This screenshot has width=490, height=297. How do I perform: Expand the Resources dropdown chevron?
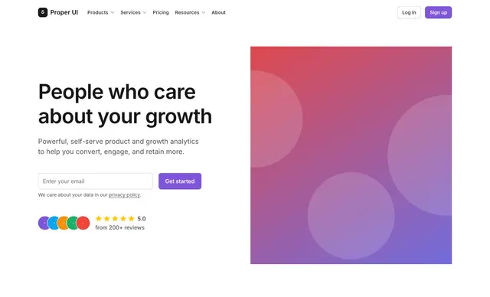click(204, 12)
